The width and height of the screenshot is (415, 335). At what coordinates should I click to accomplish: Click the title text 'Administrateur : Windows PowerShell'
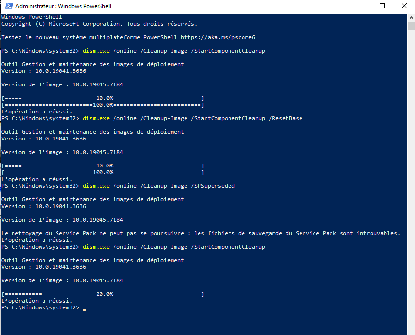[63, 6]
